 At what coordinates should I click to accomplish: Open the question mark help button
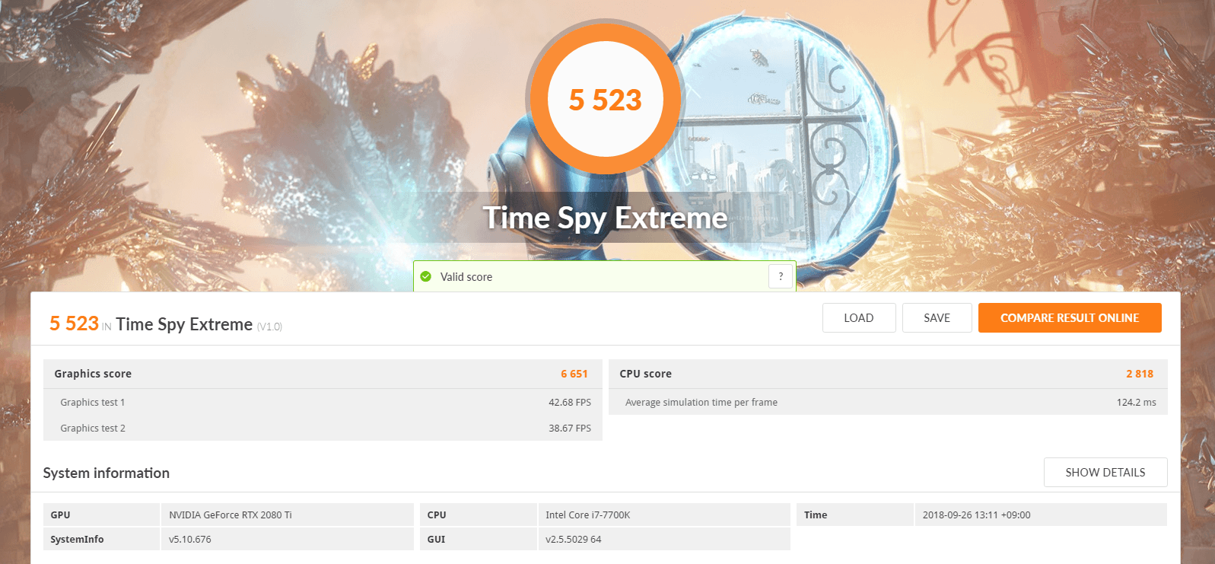[781, 276]
